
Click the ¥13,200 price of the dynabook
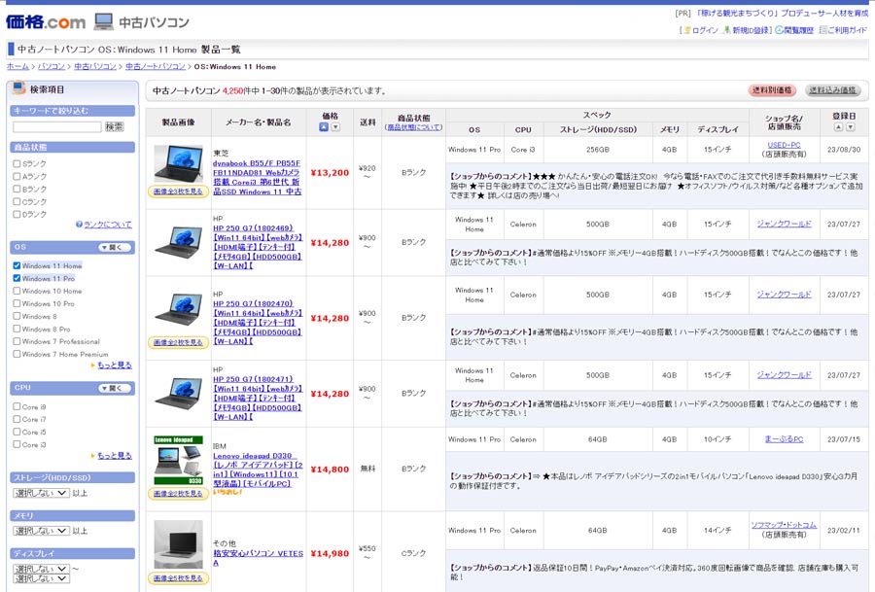tap(330, 173)
